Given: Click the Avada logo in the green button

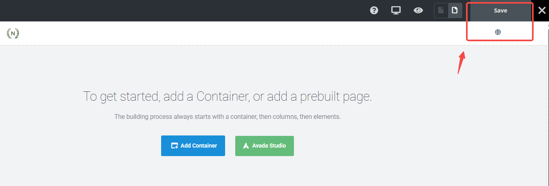Looking at the screenshot, I should point(246,146).
